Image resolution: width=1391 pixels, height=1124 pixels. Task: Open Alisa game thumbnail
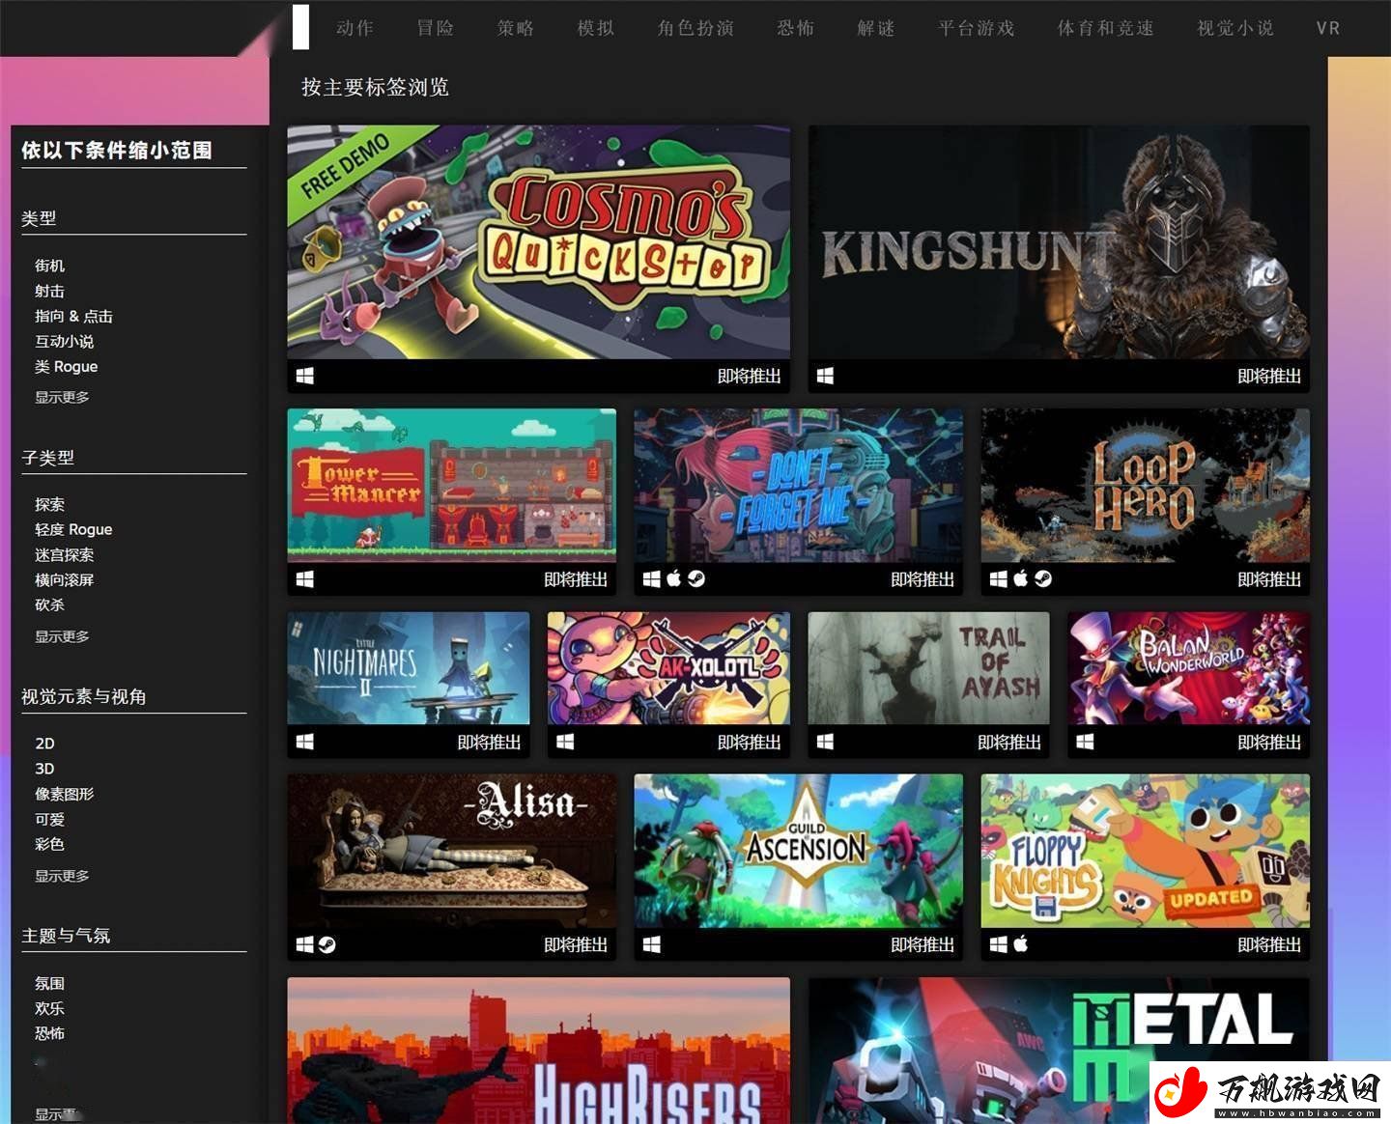451,852
